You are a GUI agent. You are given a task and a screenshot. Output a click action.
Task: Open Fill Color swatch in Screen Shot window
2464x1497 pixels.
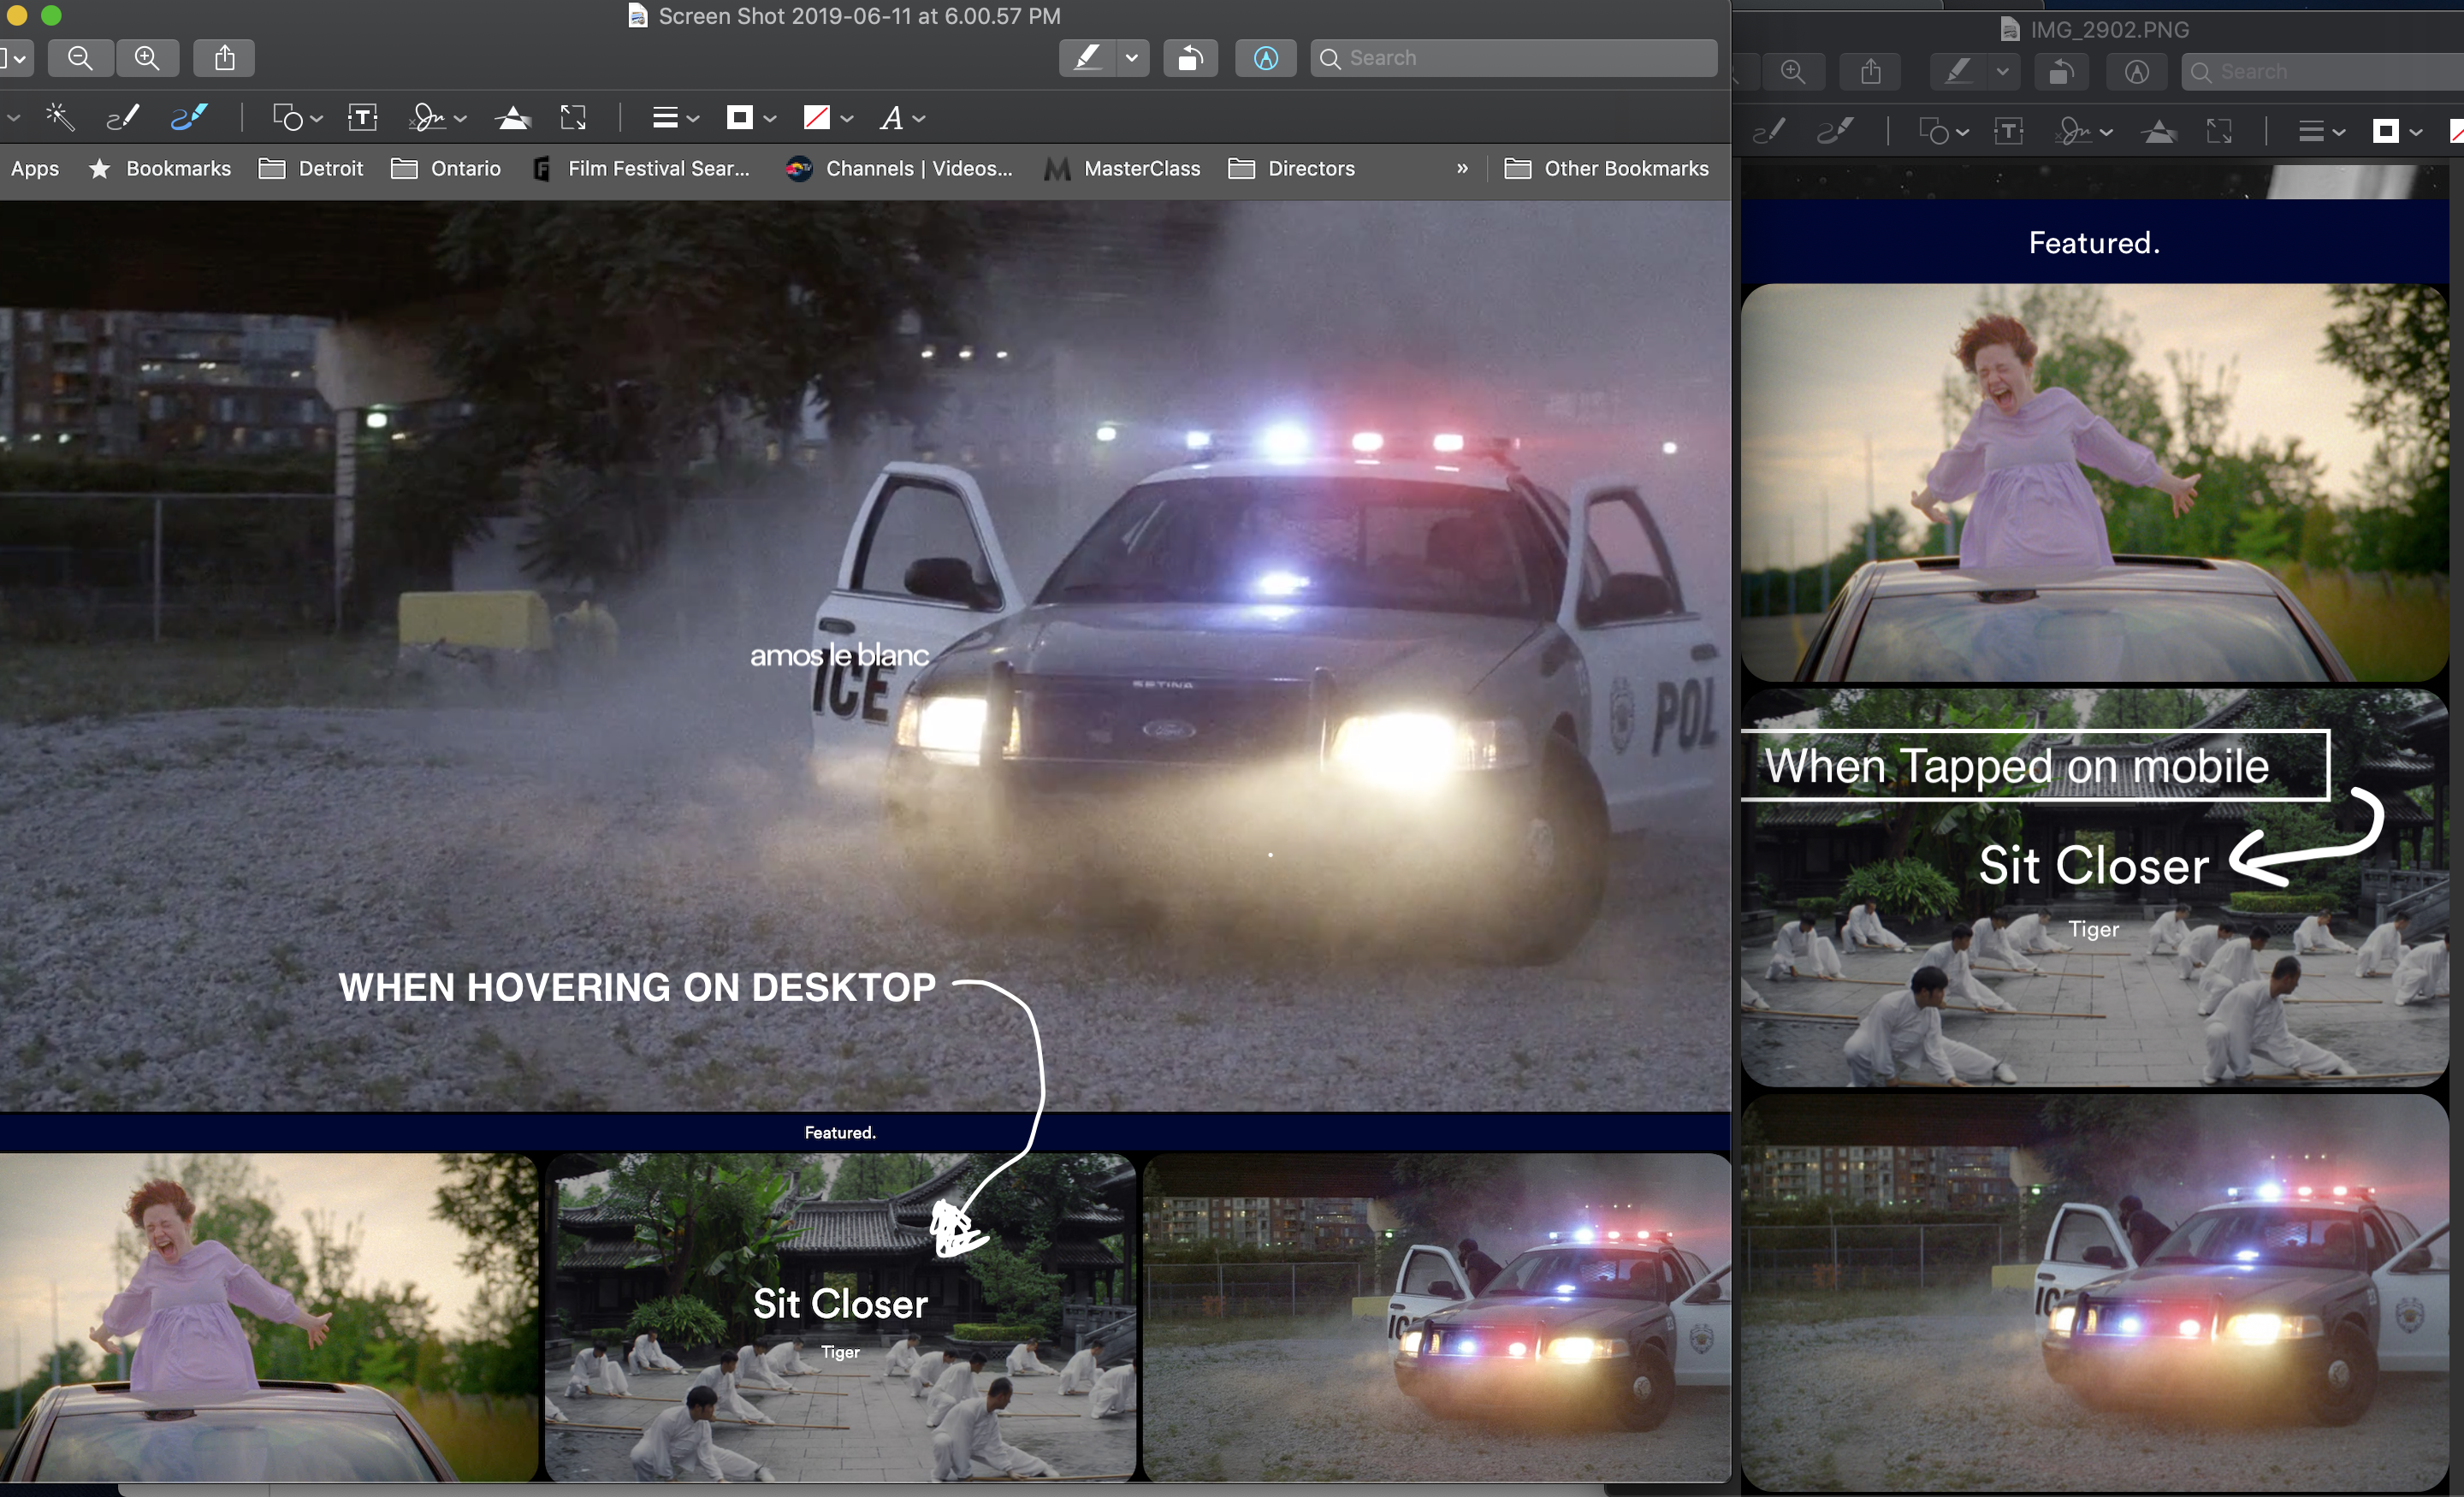coord(817,118)
